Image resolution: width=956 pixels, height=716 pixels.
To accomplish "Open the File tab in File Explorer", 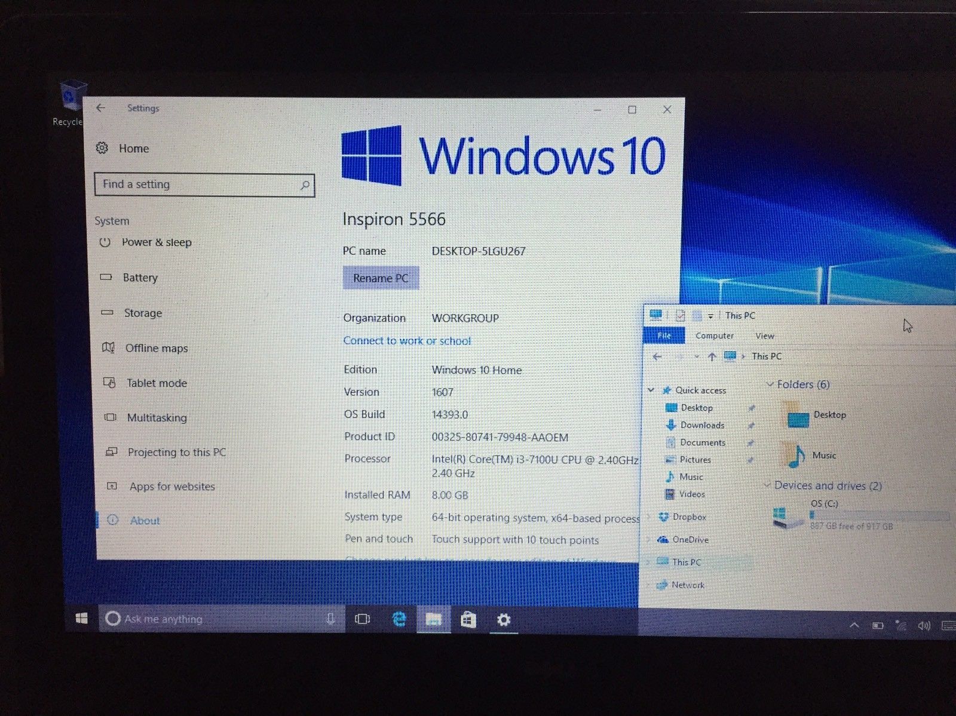I will [x=664, y=336].
